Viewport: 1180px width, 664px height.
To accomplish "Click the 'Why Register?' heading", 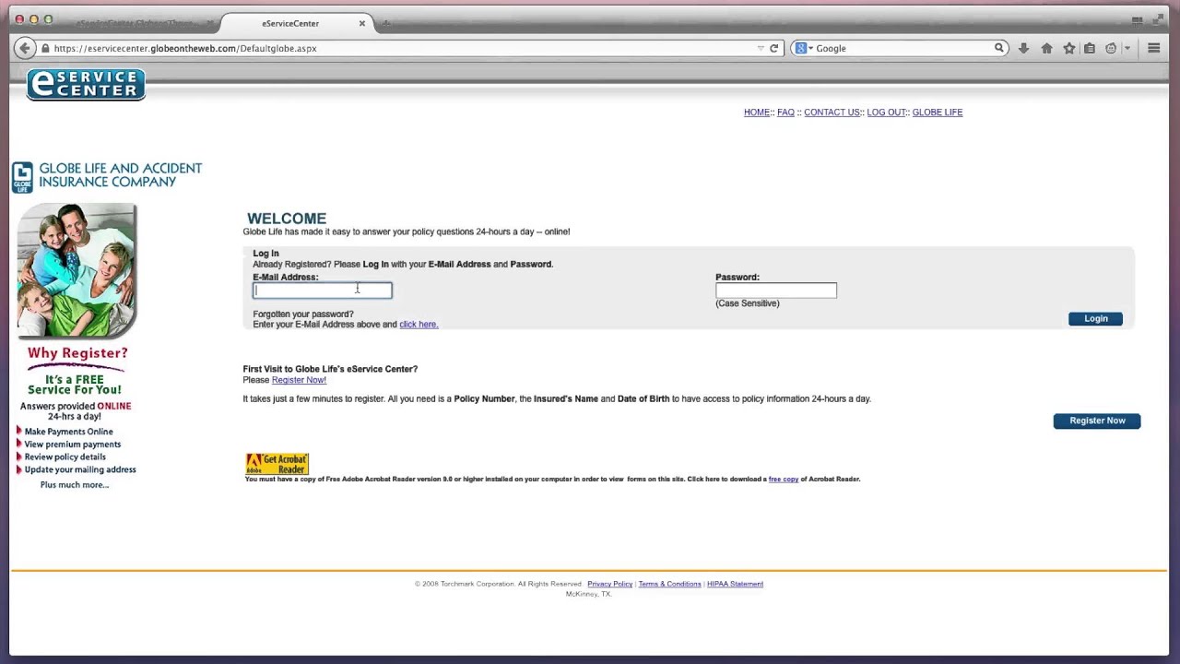I will 77,353.
